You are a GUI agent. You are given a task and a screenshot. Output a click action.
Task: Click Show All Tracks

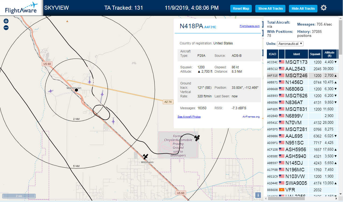click(270, 9)
